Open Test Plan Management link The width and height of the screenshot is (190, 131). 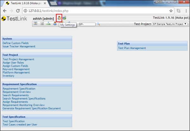132,48
